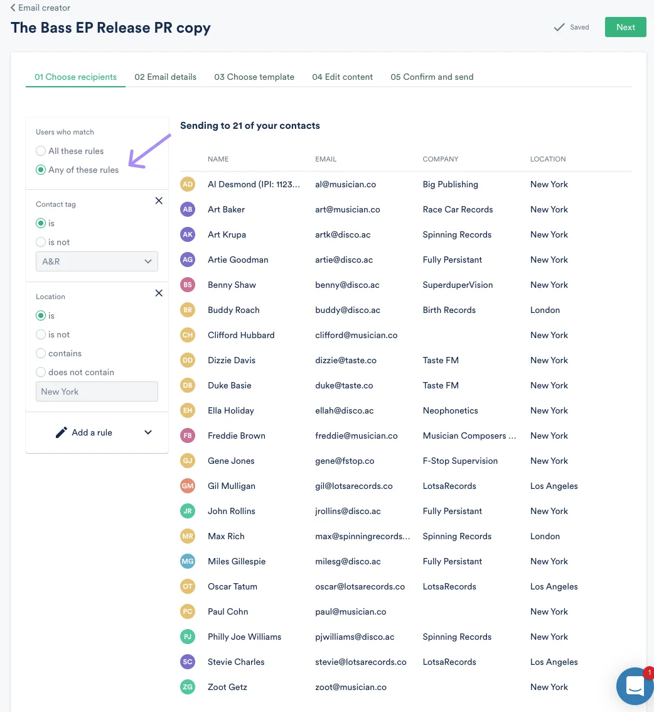Screen dimensions: 654x712
Task: Remove the Location rule via its X icon
Action: click(159, 293)
